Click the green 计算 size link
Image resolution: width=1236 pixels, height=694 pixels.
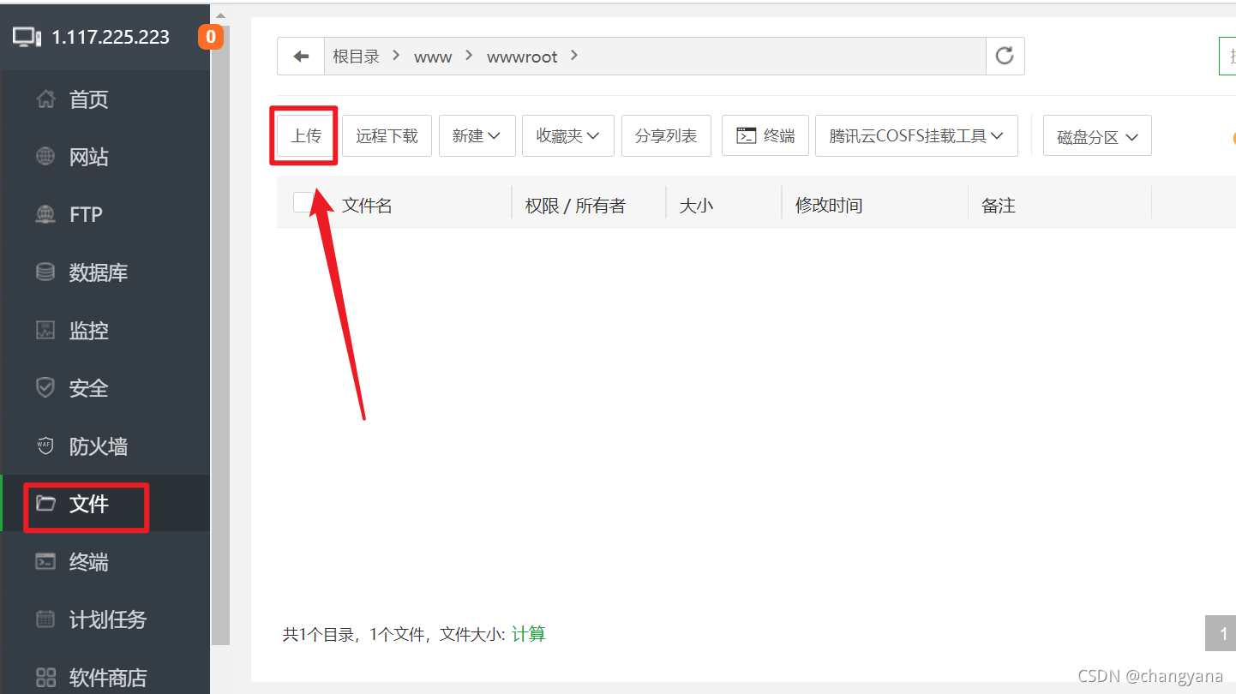point(529,634)
